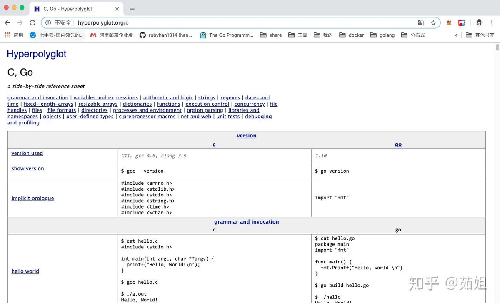Open the rubyhan1314 GitHub bookmark
This screenshot has height=303, width=500.
166,35
